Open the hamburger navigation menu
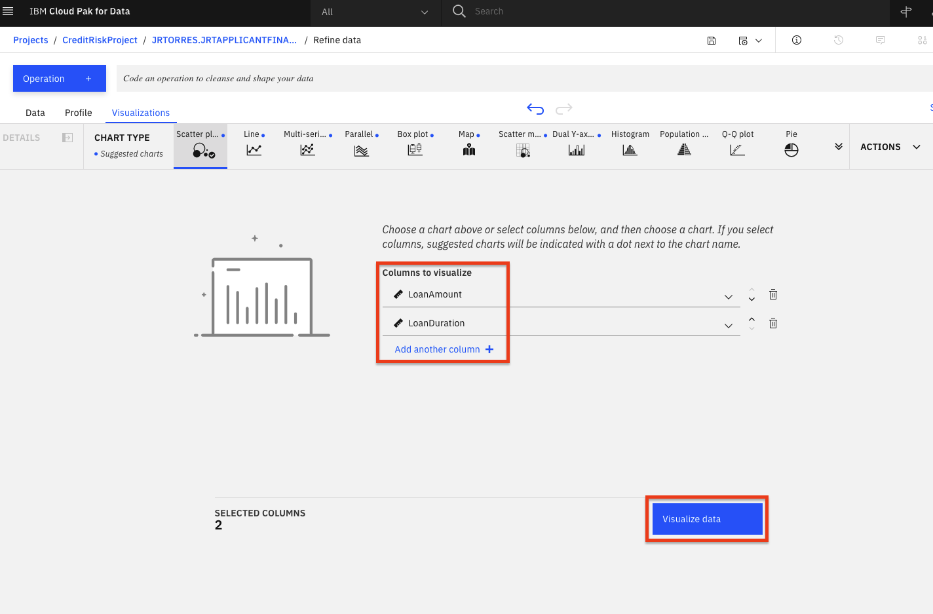Image resolution: width=933 pixels, height=614 pixels. pyautogui.click(x=8, y=11)
